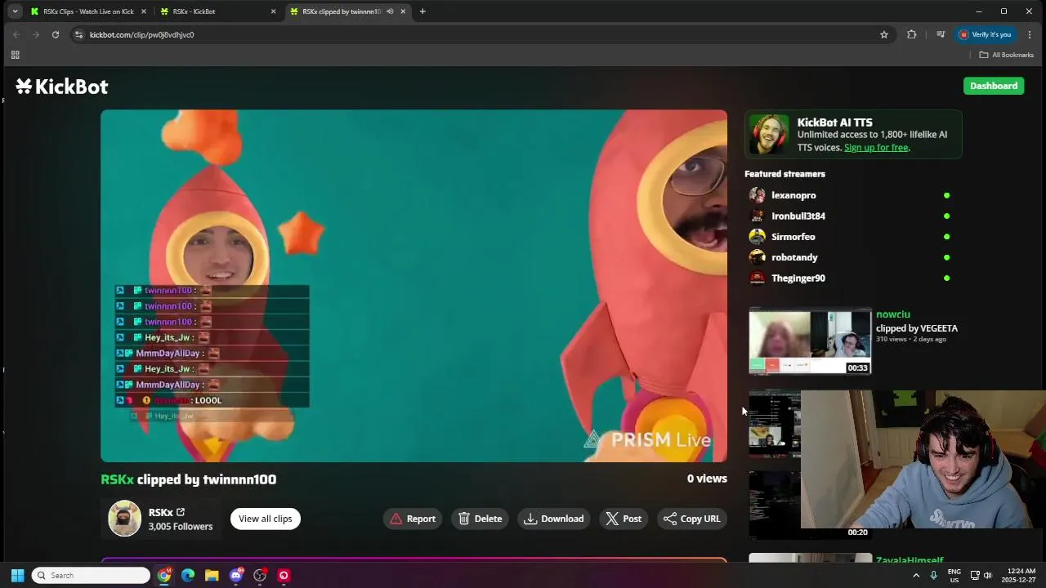Click the microphone tray icon
The height and width of the screenshot is (588, 1046).
tap(933, 576)
